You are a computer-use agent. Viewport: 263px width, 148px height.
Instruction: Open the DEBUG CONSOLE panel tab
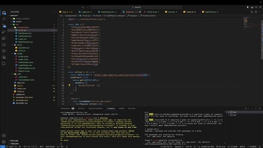pyautogui.click(x=96, y=109)
